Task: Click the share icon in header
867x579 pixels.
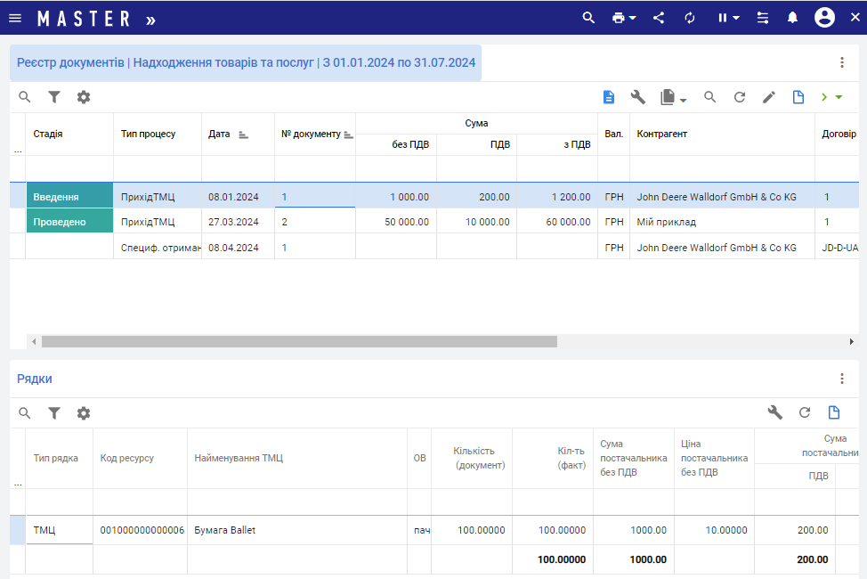Action: (659, 18)
